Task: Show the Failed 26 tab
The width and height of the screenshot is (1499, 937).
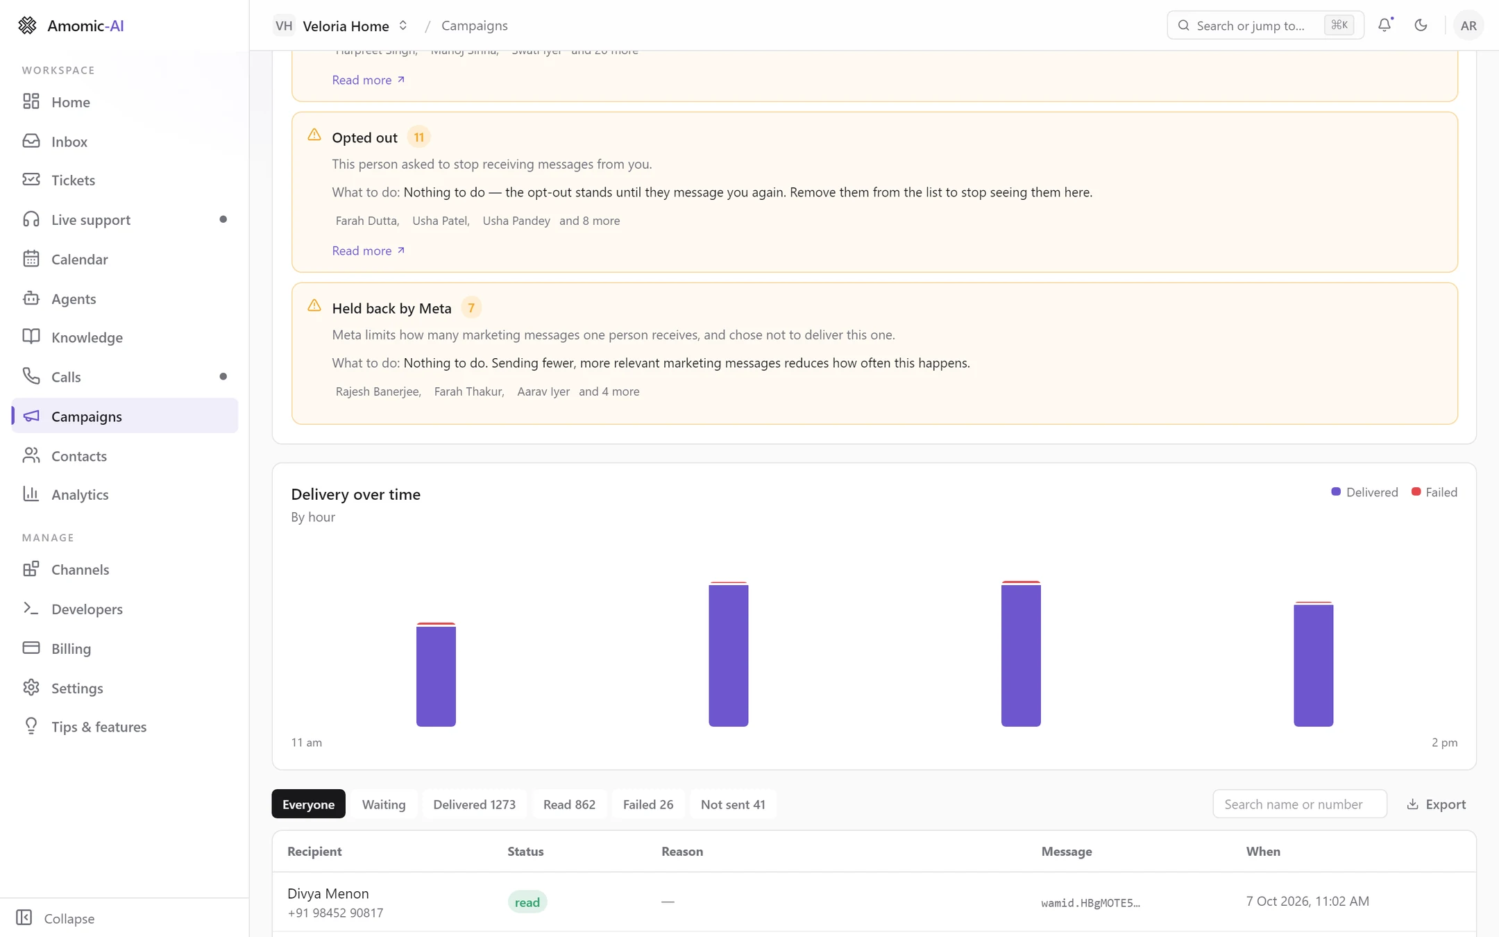Action: (x=648, y=804)
